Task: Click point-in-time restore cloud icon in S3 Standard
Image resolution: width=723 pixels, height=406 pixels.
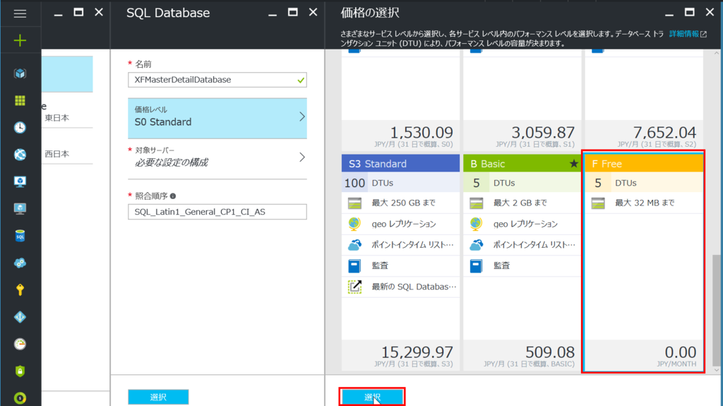Action: point(354,245)
